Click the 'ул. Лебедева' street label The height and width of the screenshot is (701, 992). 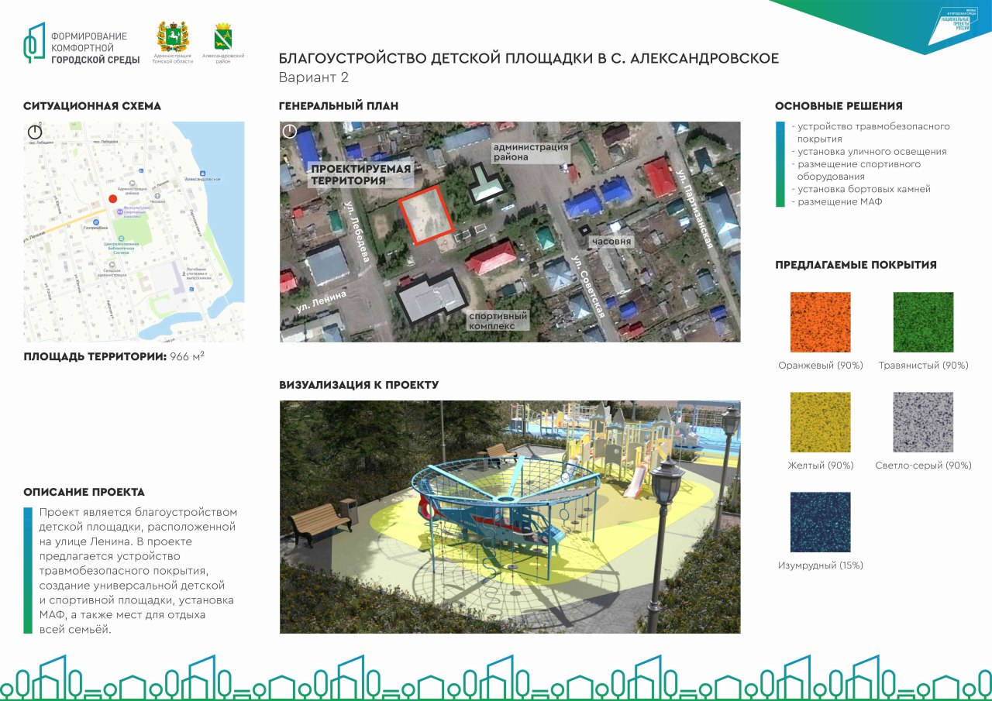[x=356, y=231]
